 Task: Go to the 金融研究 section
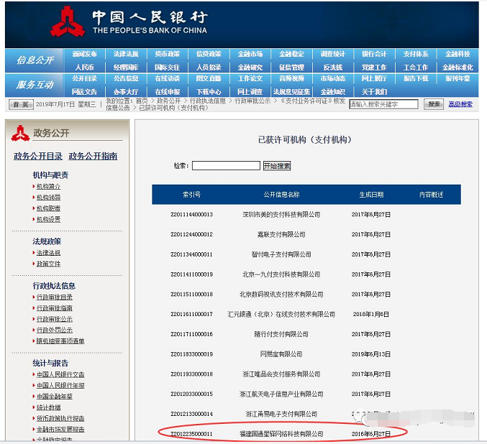pyautogui.click(x=250, y=68)
